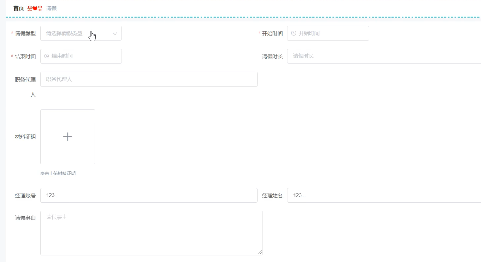Expand the 请假类型 dropdown arrow

pyautogui.click(x=115, y=34)
